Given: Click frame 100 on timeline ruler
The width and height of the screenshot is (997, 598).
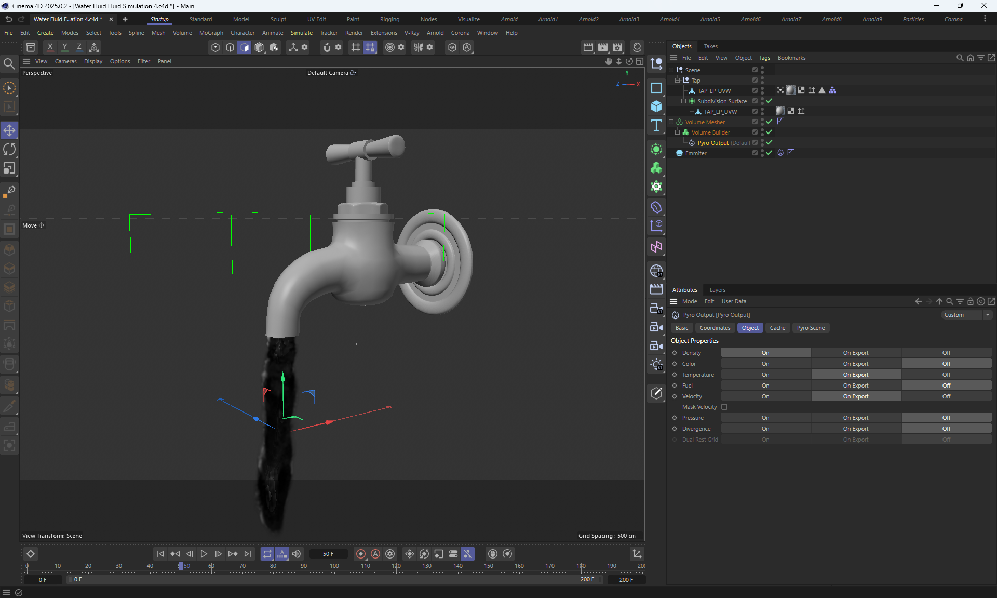Looking at the screenshot, I should click(334, 566).
